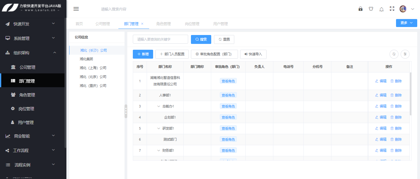Click the 新增 button
The width and height of the screenshot is (420, 179).
[x=143, y=54]
